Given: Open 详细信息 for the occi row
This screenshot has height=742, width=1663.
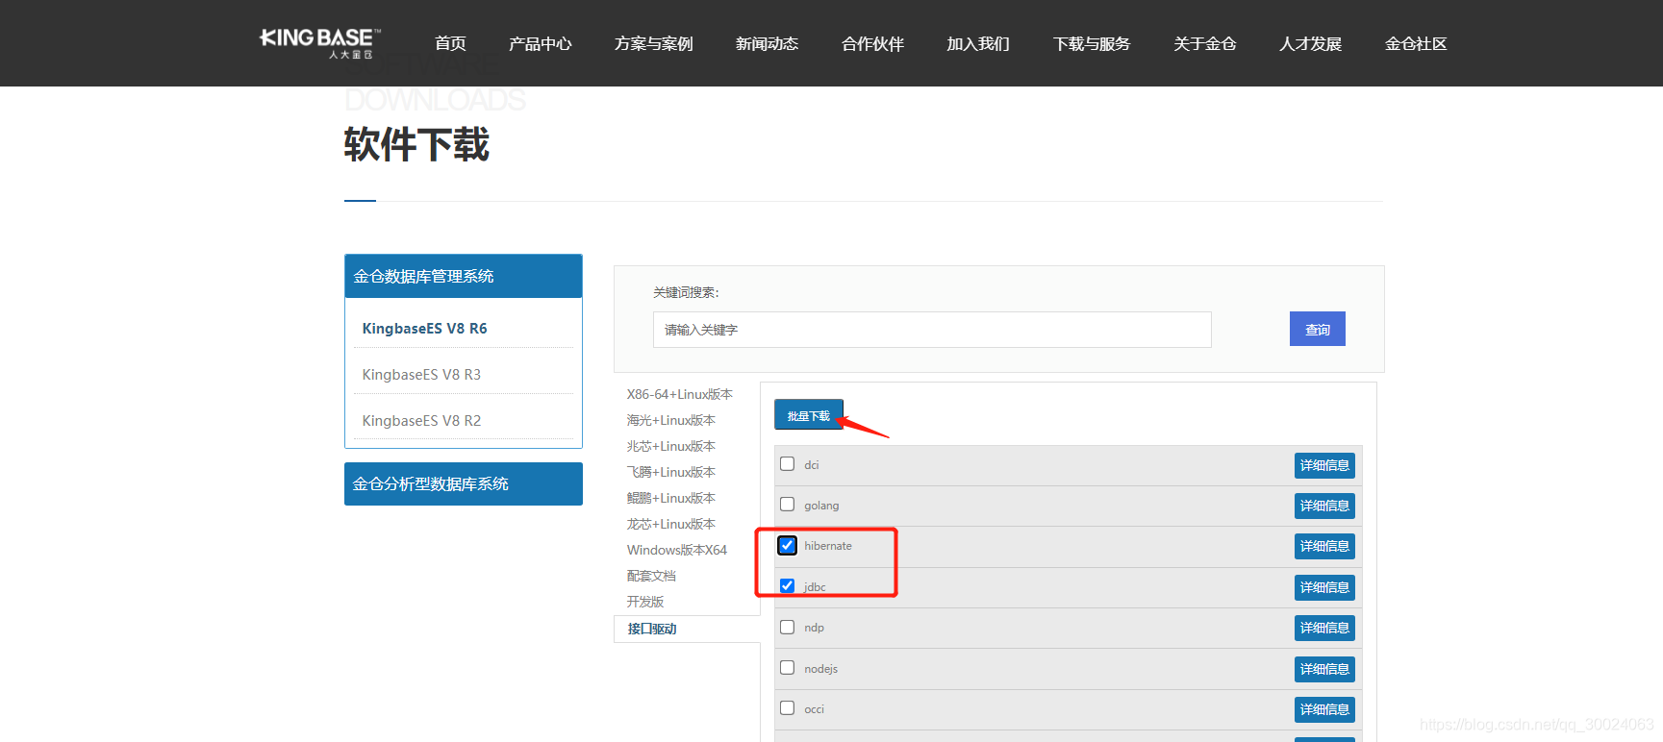Looking at the screenshot, I should 1324,709.
